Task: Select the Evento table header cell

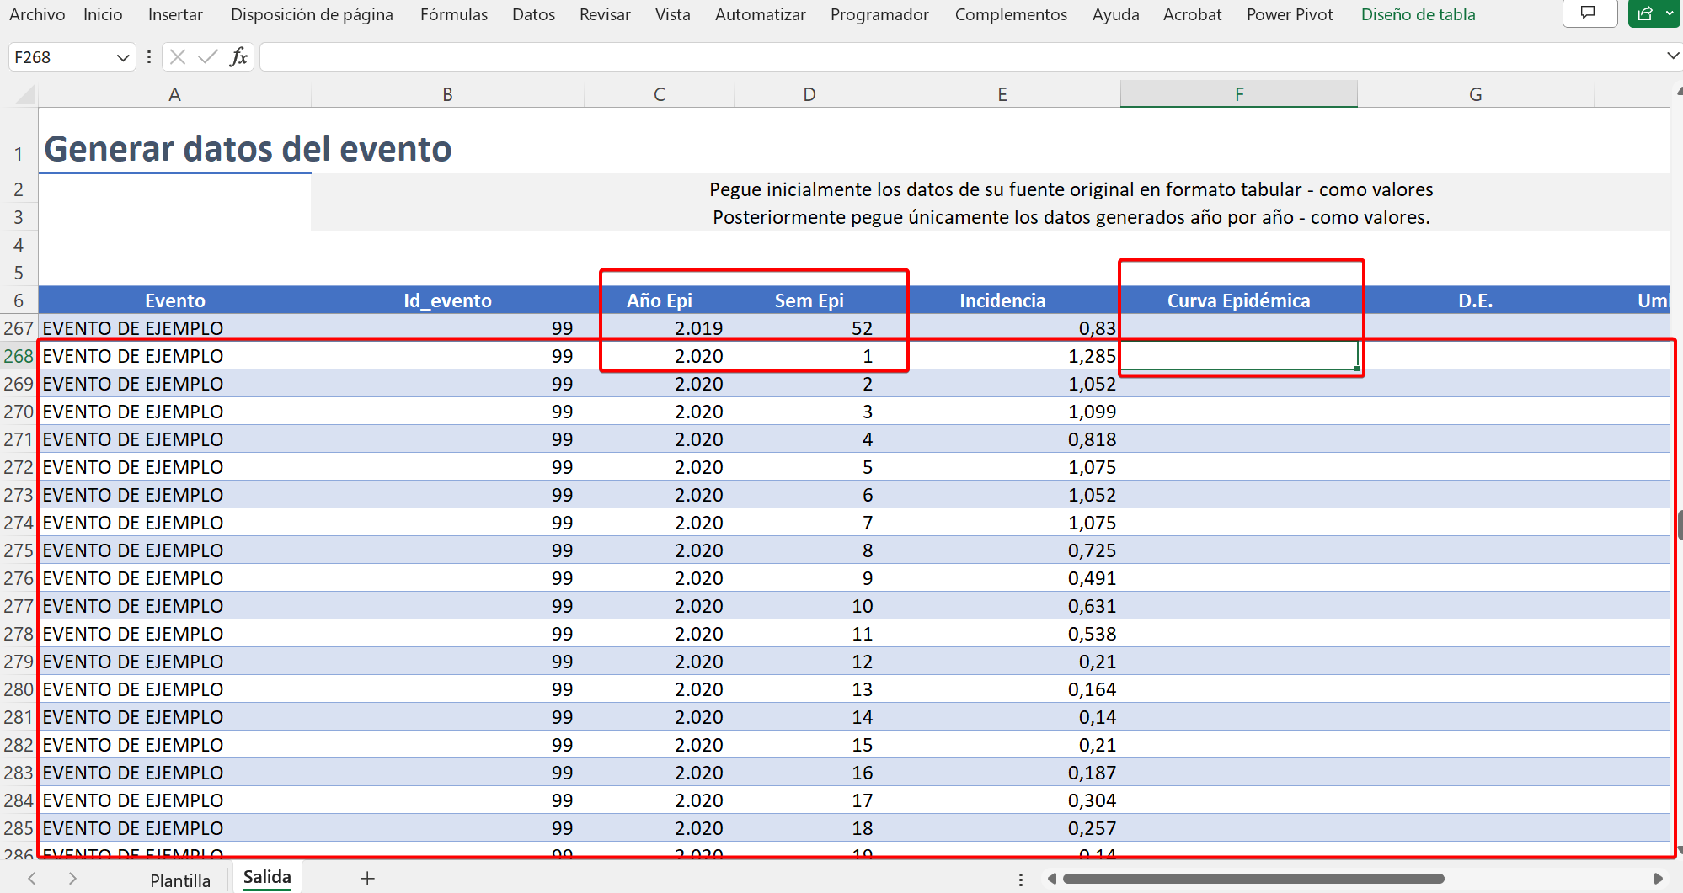Action: click(174, 300)
